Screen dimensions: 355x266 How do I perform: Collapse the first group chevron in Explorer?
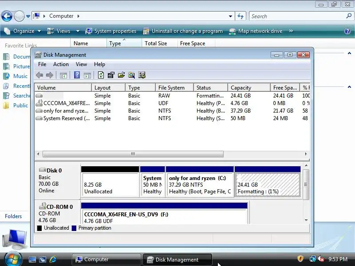[x=349, y=53]
